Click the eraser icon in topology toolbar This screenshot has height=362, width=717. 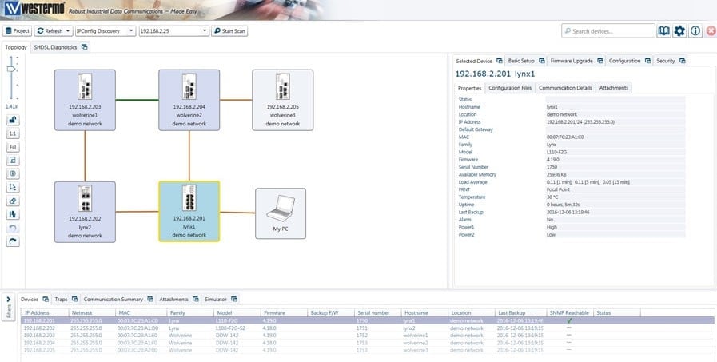coord(13,201)
